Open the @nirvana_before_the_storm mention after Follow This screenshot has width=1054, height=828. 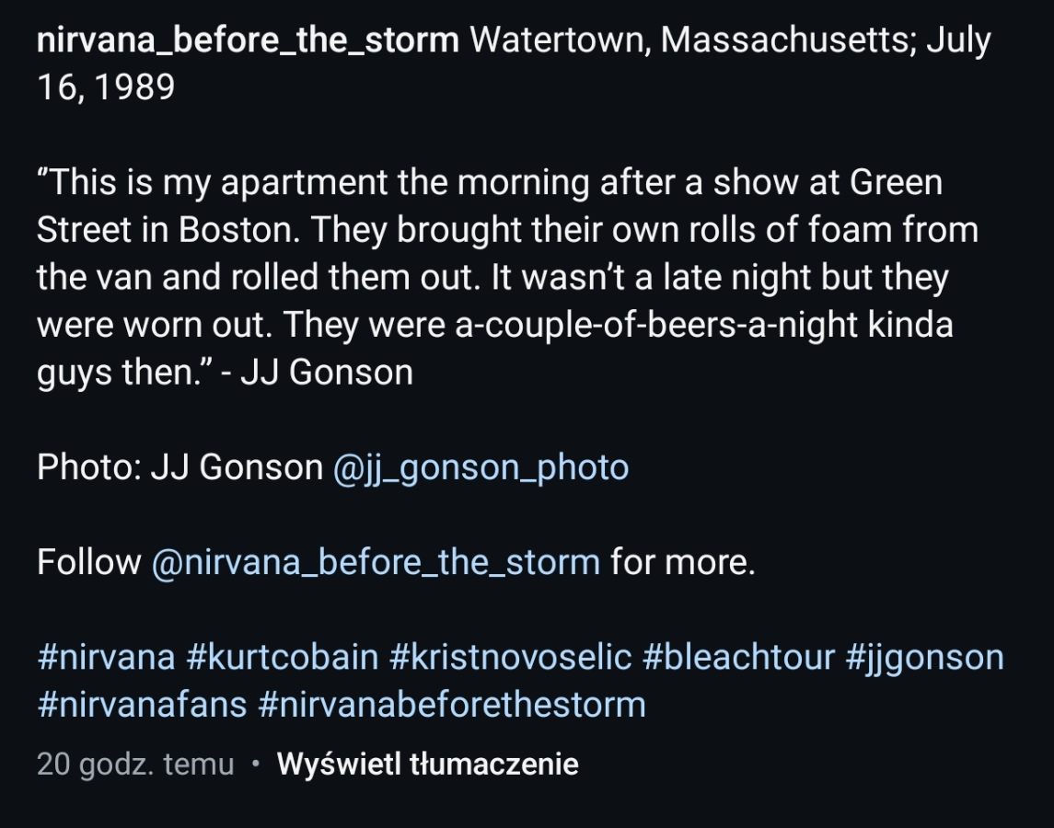(376, 562)
